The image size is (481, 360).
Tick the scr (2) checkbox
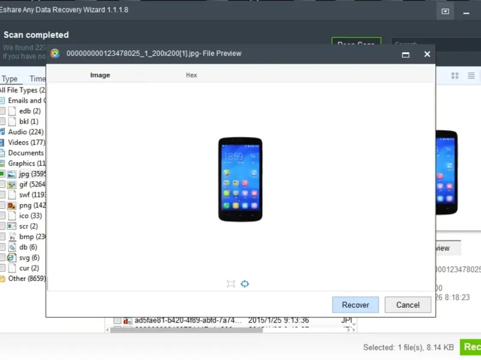(2, 226)
